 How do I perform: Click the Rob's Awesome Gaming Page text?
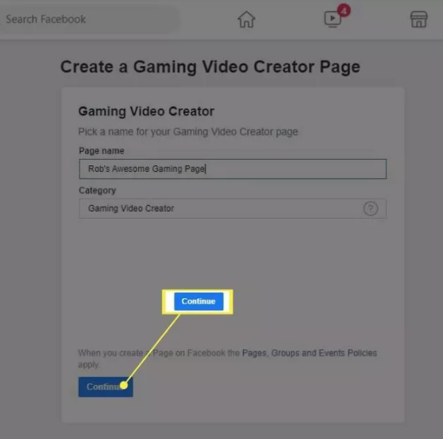pyautogui.click(x=146, y=169)
